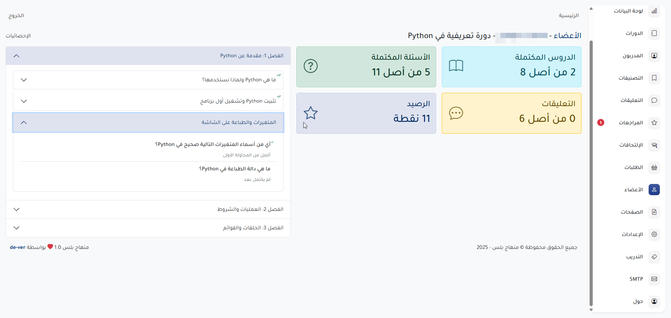671x318 pixels.
Task: Go to the Pages (الصفحات) menu item
Action: point(632,212)
